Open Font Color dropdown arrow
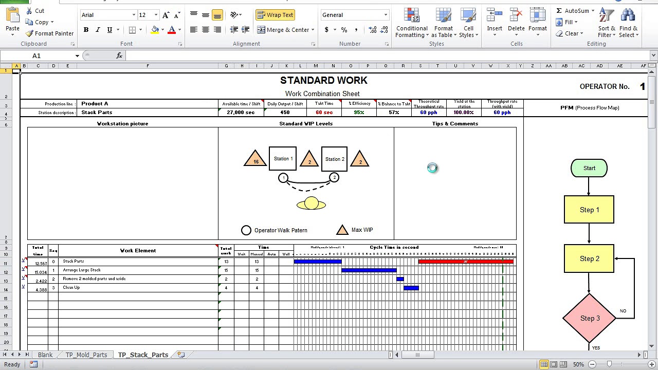658x370 pixels. (179, 30)
